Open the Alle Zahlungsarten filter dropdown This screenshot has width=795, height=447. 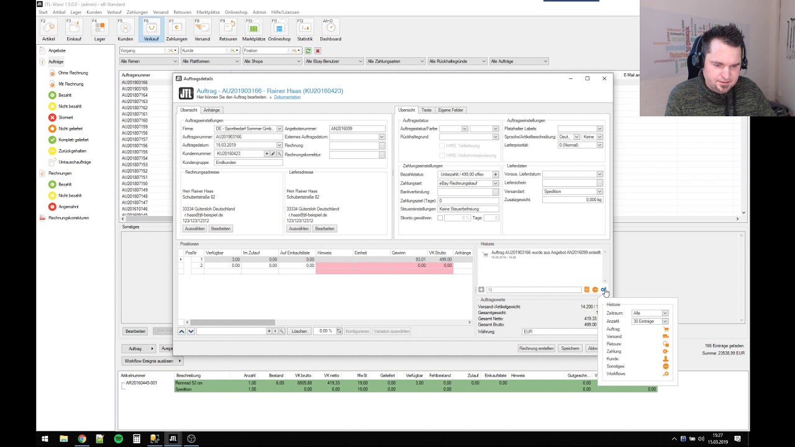pos(395,61)
